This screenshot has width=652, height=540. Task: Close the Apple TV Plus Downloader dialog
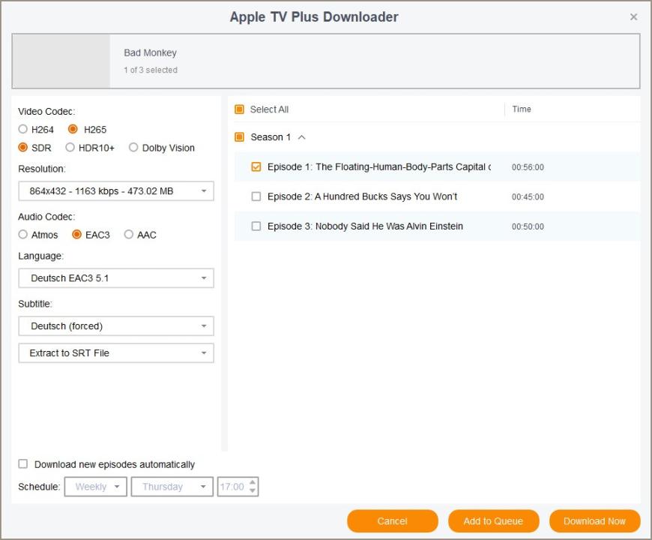click(633, 16)
